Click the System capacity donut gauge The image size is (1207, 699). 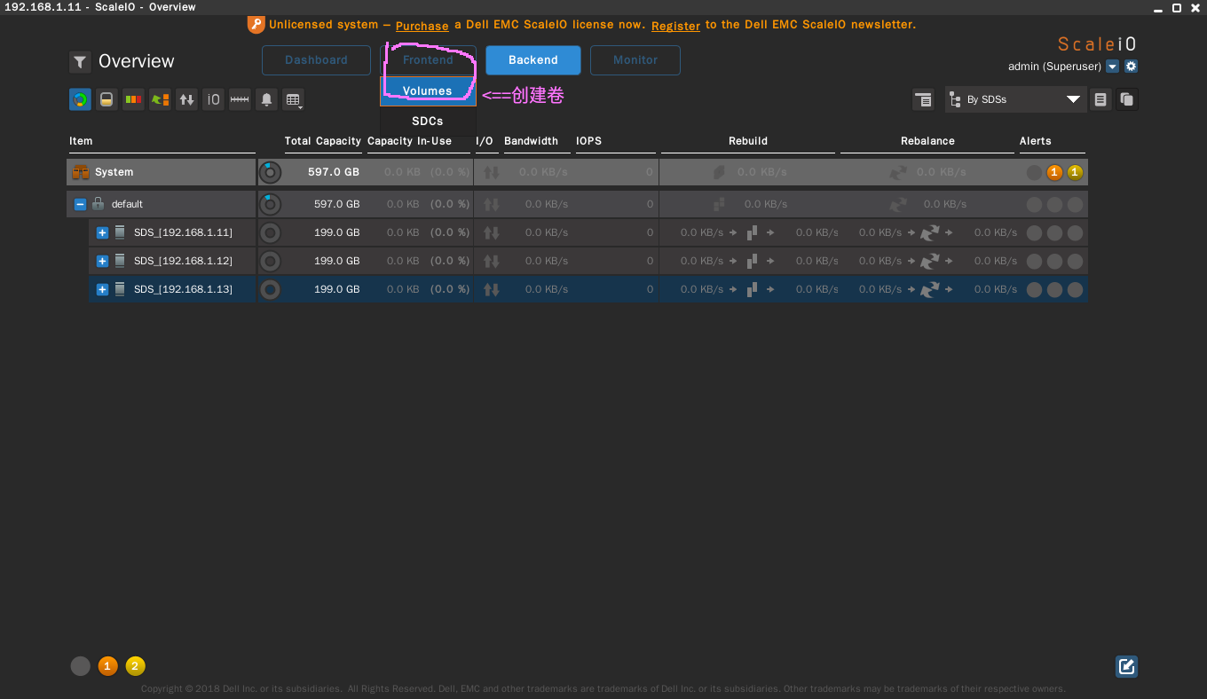[x=270, y=172]
